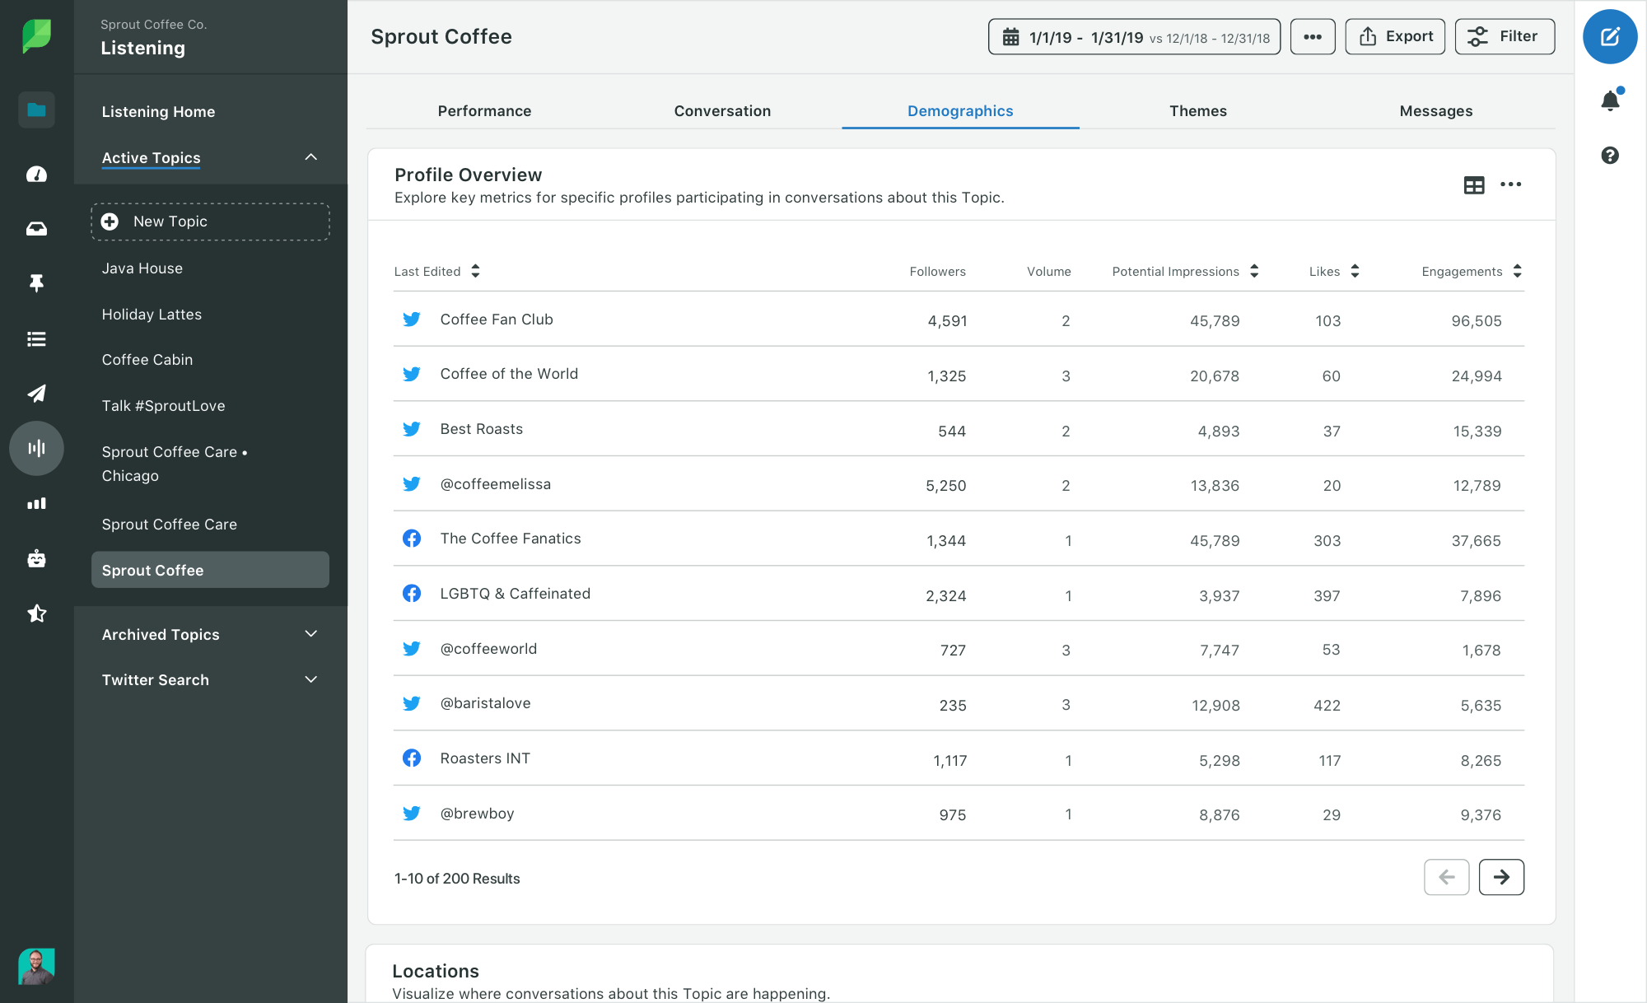
Task: Open the Holiday Lattes topic
Action: 152,315
